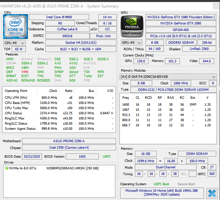Click the GPU clock 139.0 value field
220x200 pixels.
(x=140, y=61)
